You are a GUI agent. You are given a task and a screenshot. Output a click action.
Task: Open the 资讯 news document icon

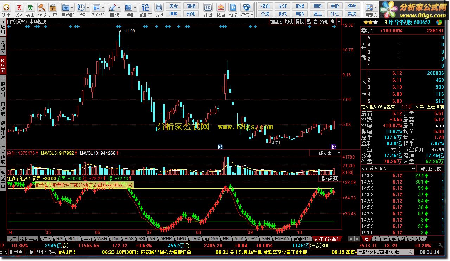(159, 7)
